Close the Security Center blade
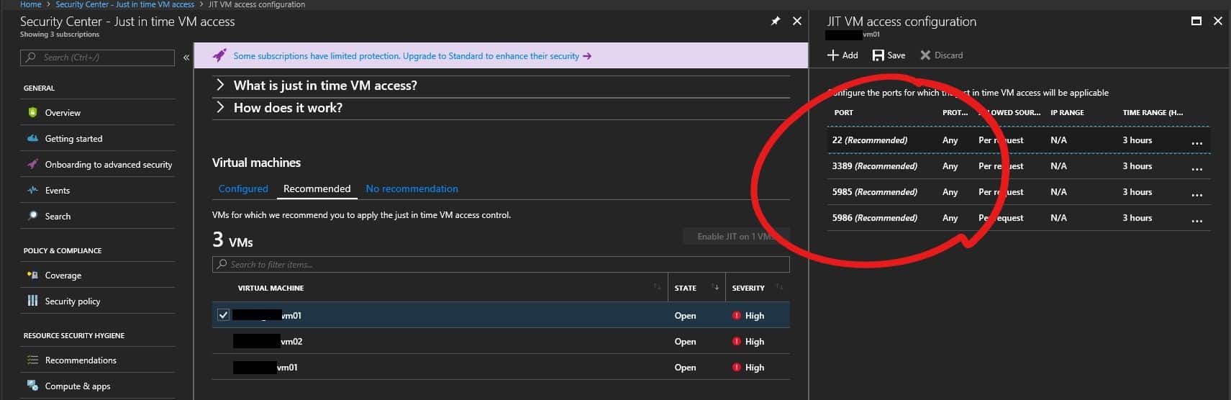This screenshot has width=1231, height=400. coord(796,22)
